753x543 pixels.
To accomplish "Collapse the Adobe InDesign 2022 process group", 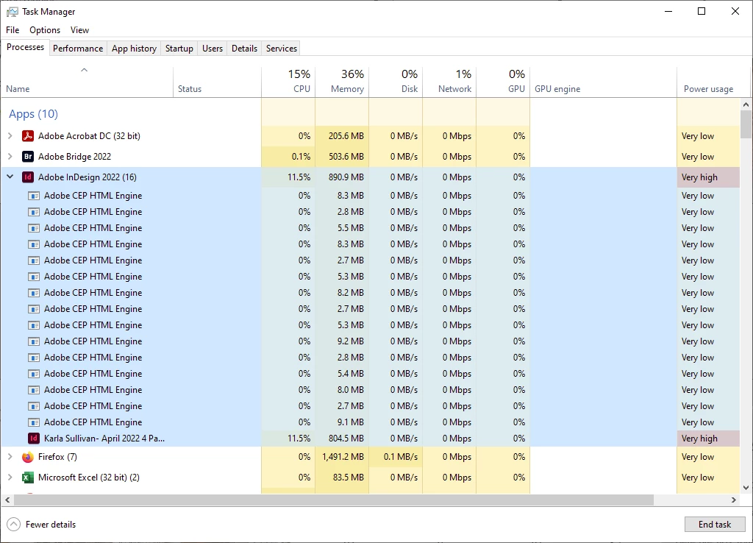I will pyautogui.click(x=10, y=177).
